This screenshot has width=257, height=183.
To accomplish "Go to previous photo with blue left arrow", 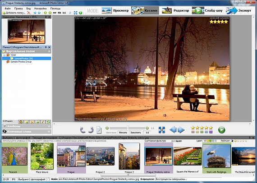I will (173, 130).
